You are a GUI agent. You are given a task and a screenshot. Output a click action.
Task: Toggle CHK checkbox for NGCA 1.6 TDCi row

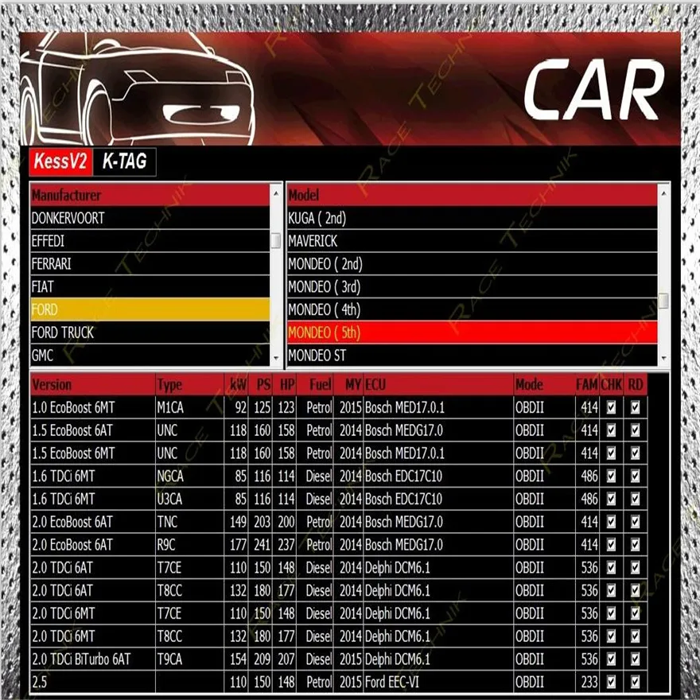[611, 476]
